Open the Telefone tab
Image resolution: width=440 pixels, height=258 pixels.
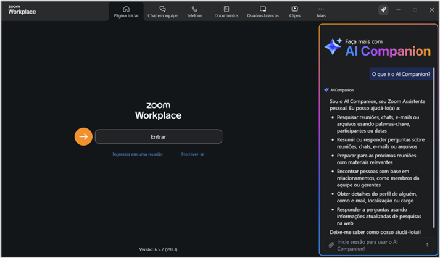194,12
